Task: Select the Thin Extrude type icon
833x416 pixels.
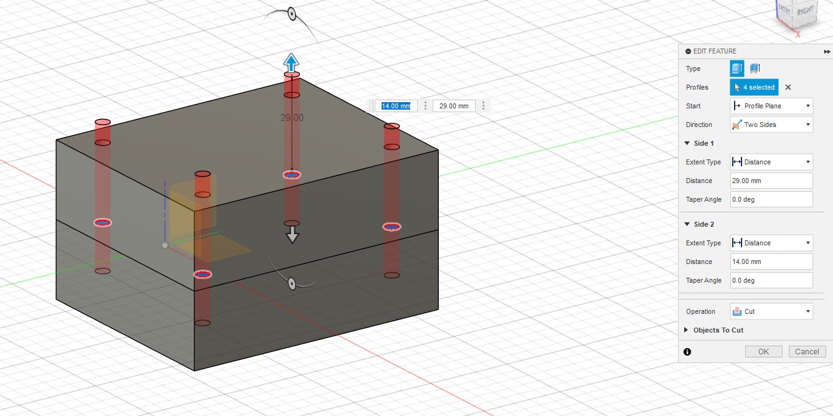Action: click(x=755, y=69)
